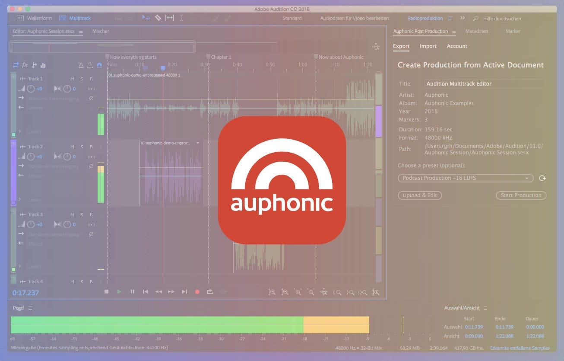Click the headphone monitoring icon
564x361 pixels.
(99, 65)
